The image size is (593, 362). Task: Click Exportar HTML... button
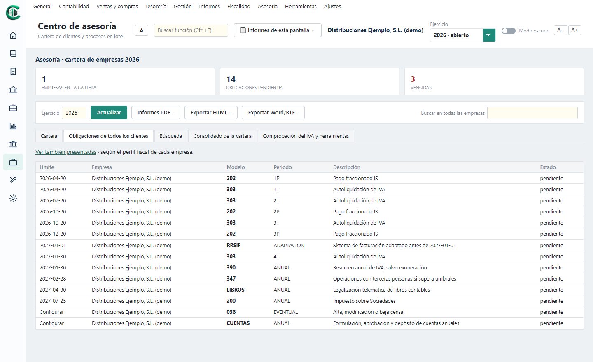211,113
